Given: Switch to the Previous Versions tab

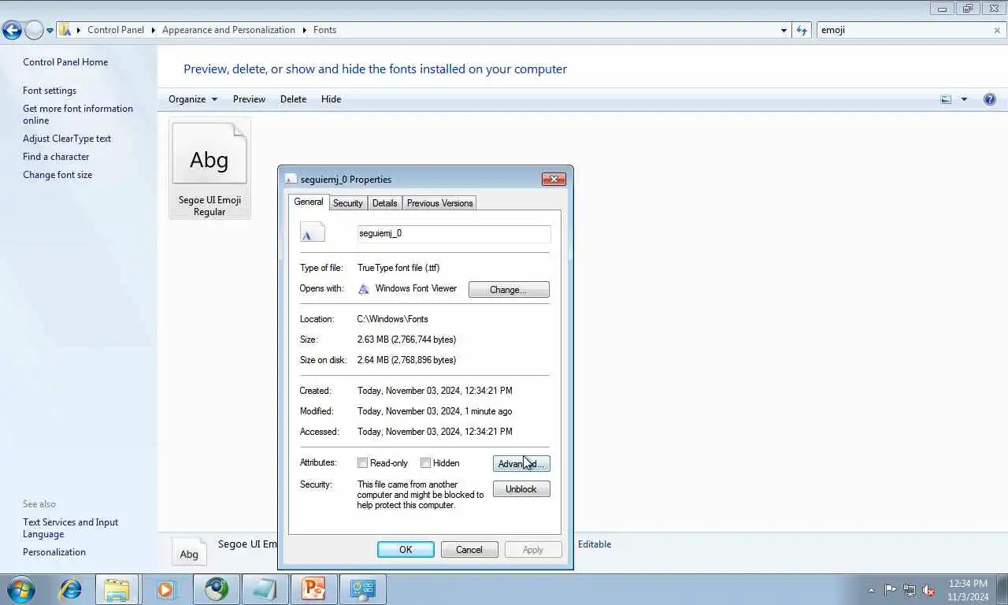Looking at the screenshot, I should click(439, 203).
